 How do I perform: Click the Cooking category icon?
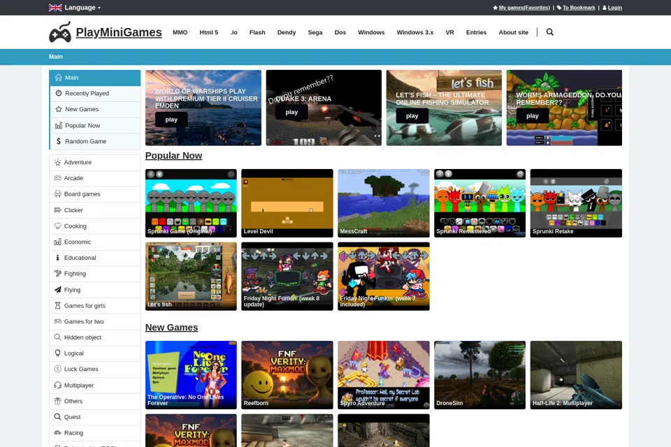[58, 226]
